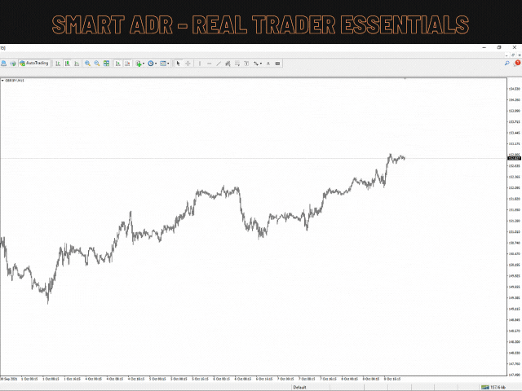522x391 pixels.
Task: Expand the templates dropdown arrow
Action: [x=168, y=64]
